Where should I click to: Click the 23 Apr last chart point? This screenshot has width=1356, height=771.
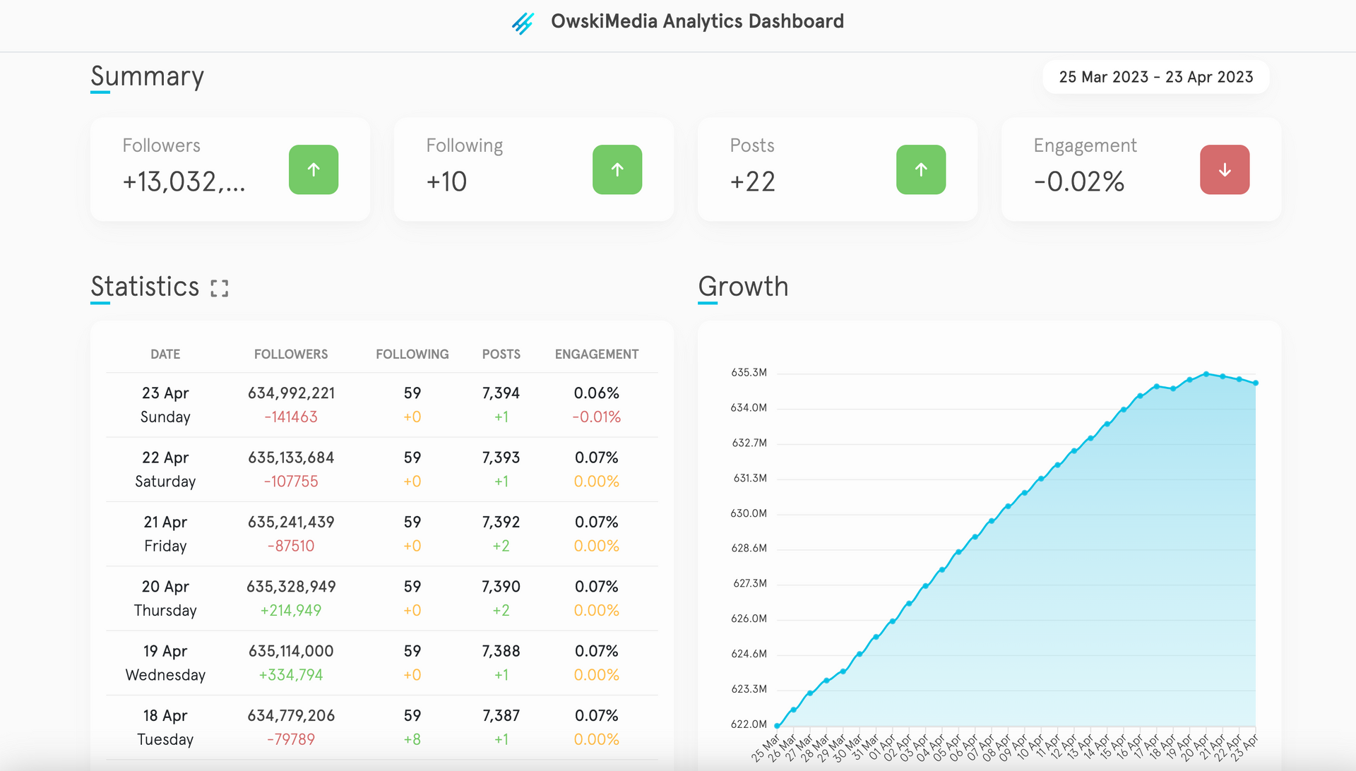tap(1256, 383)
